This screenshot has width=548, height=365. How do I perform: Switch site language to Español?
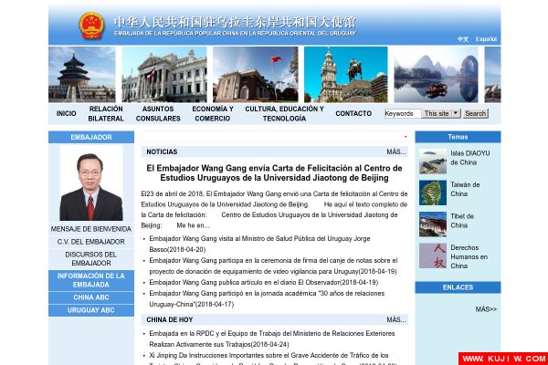pos(486,39)
